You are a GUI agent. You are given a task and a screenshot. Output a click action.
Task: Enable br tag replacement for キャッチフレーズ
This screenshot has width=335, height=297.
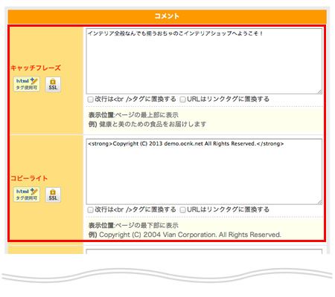(x=90, y=99)
